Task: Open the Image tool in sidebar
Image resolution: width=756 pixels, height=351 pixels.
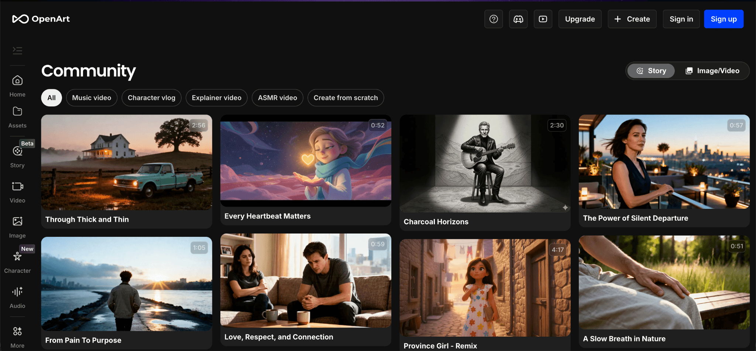Action: [17, 227]
